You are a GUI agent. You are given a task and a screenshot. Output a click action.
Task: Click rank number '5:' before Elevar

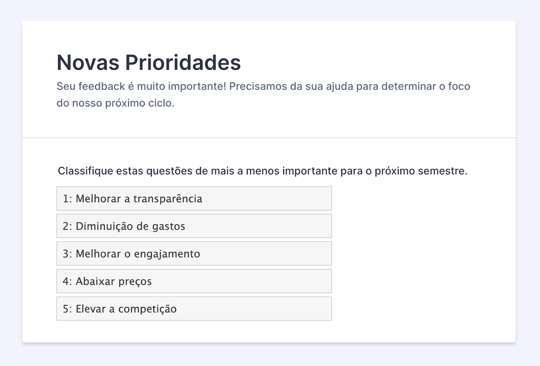click(67, 309)
